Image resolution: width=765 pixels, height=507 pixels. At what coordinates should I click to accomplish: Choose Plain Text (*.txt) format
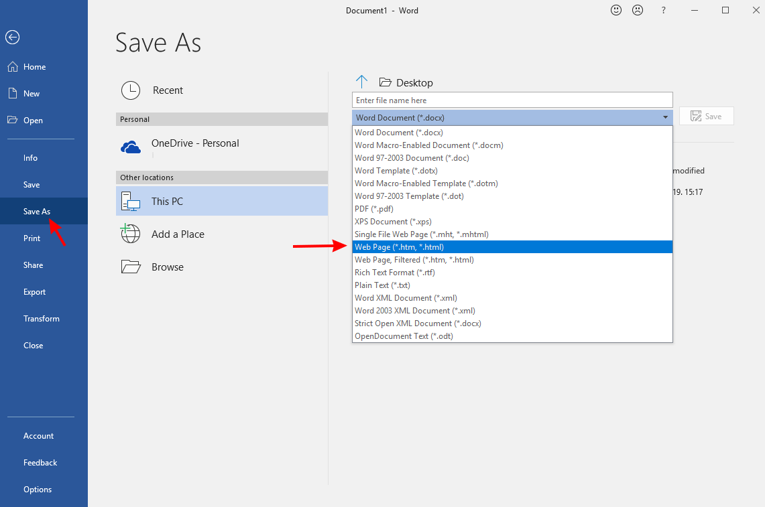click(512, 285)
